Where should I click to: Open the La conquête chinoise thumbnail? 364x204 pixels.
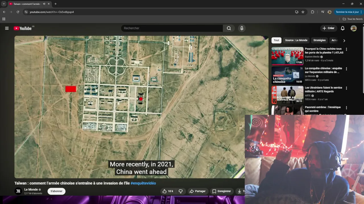pos(287,75)
